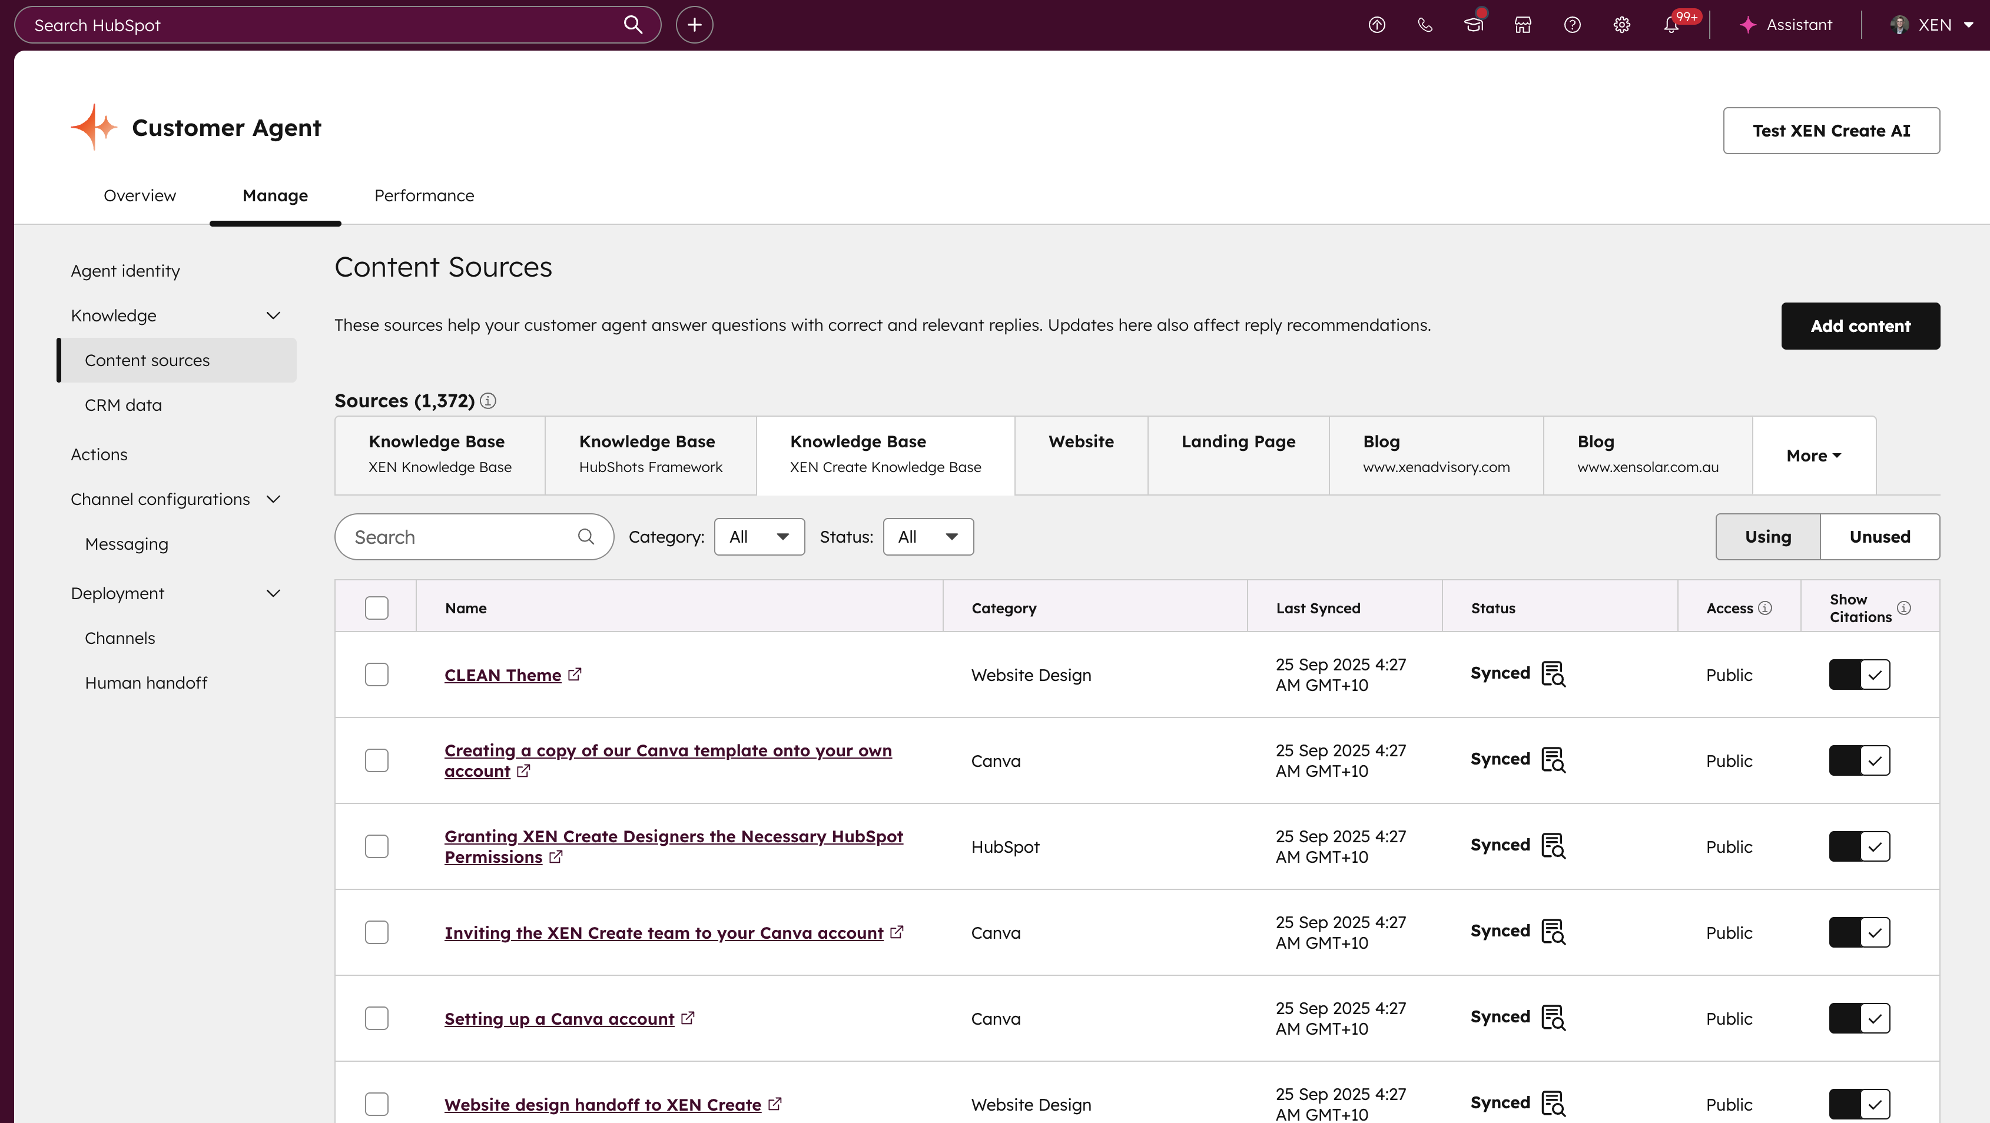Expand the More sources dropdown

(1813, 456)
